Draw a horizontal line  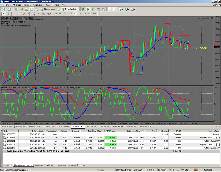tap(19, 14)
